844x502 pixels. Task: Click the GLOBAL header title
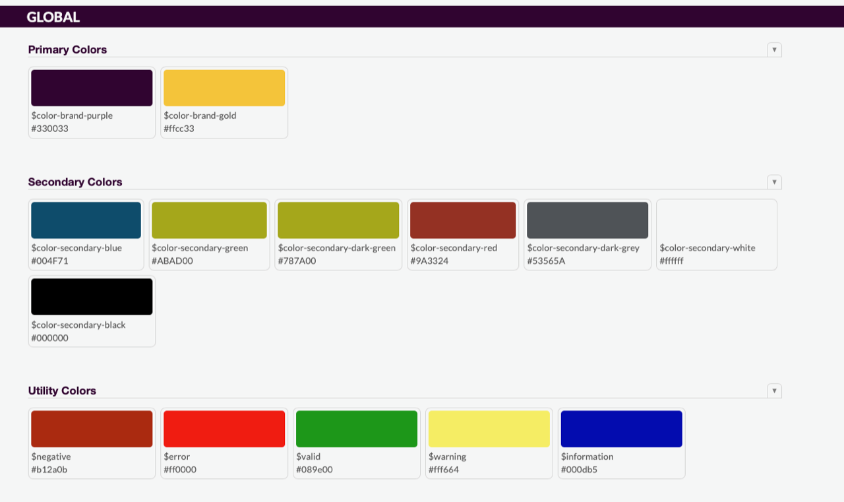pyautogui.click(x=53, y=17)
